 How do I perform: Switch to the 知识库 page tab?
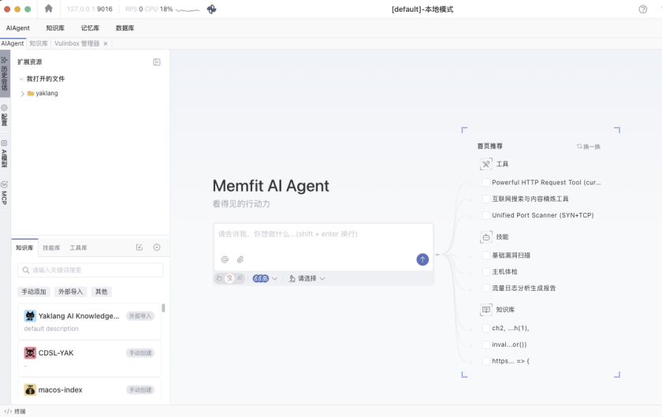39,43
